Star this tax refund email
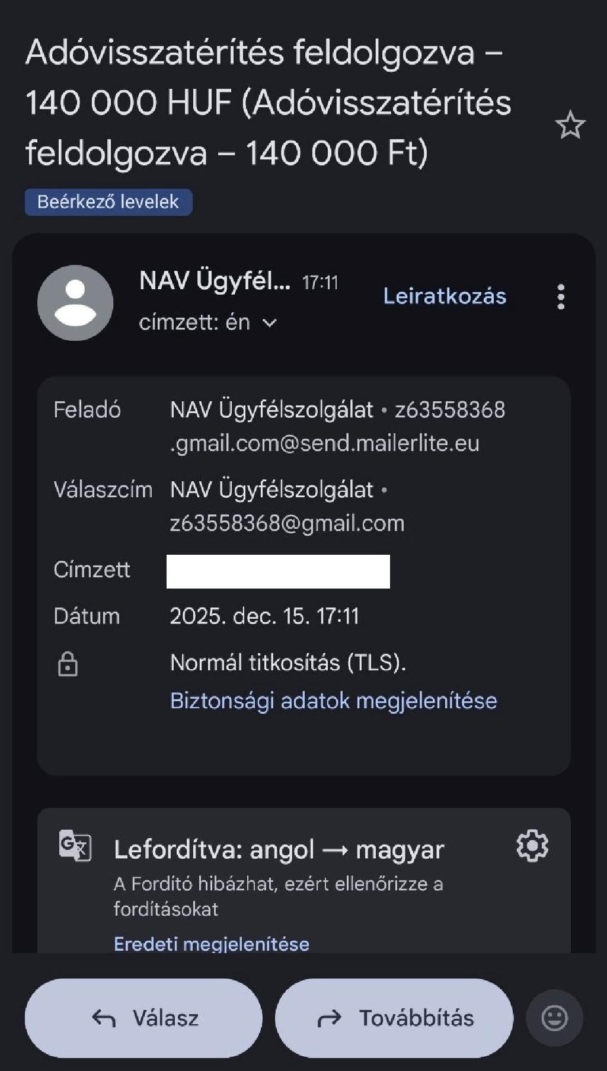Screen dimensions: 607x1071 570,125
